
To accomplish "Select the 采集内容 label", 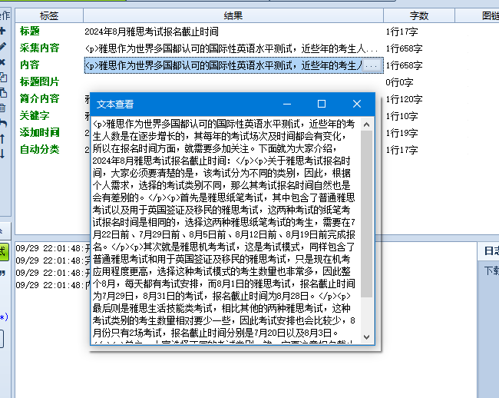I will 39,48.
